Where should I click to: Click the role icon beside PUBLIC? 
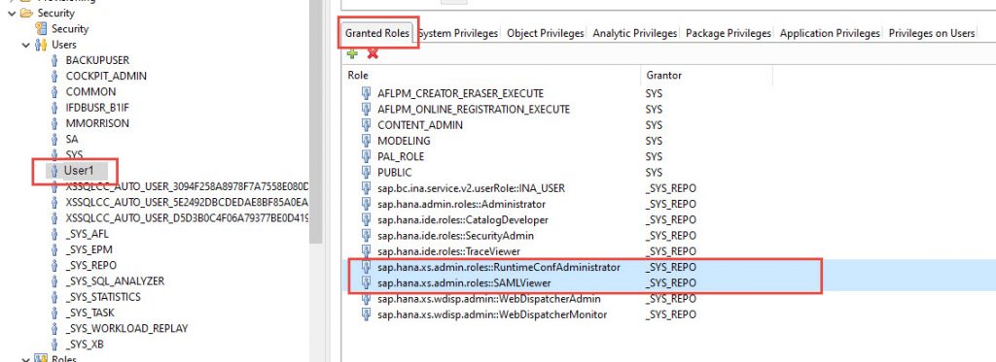(366, 173)
